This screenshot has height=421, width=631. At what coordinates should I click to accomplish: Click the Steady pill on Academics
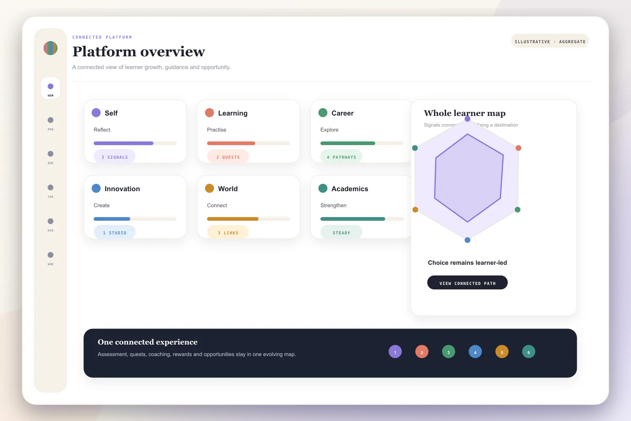341,232
